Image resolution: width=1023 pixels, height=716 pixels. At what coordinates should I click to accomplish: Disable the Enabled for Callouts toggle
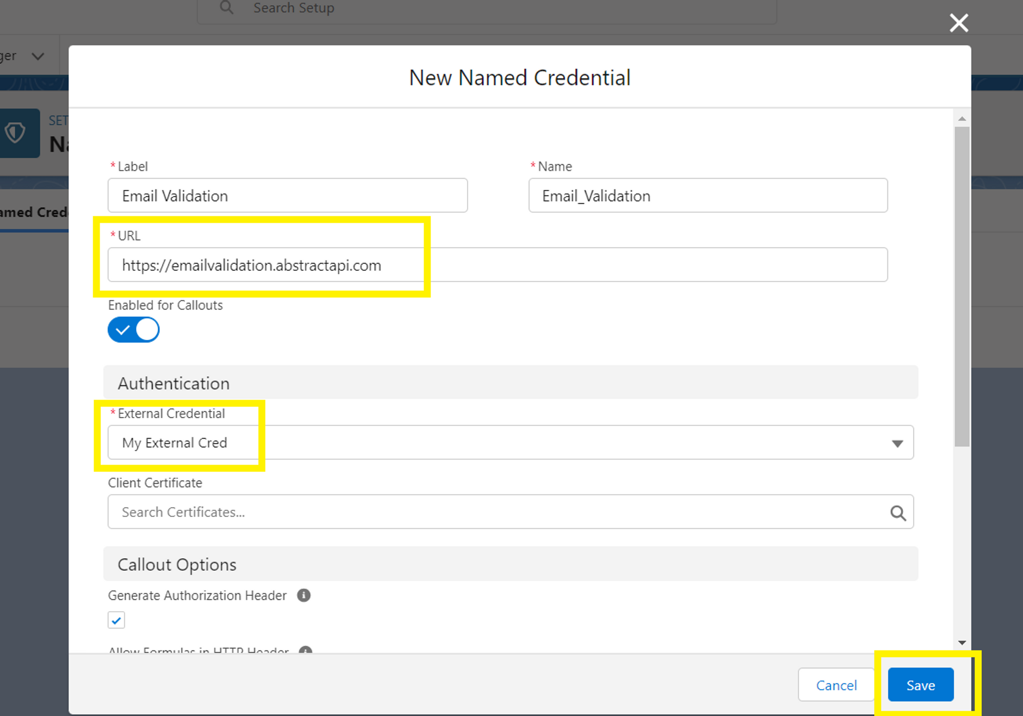point(134,330)
